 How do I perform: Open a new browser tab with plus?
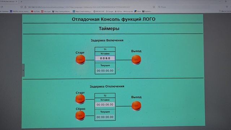(21, 1)
